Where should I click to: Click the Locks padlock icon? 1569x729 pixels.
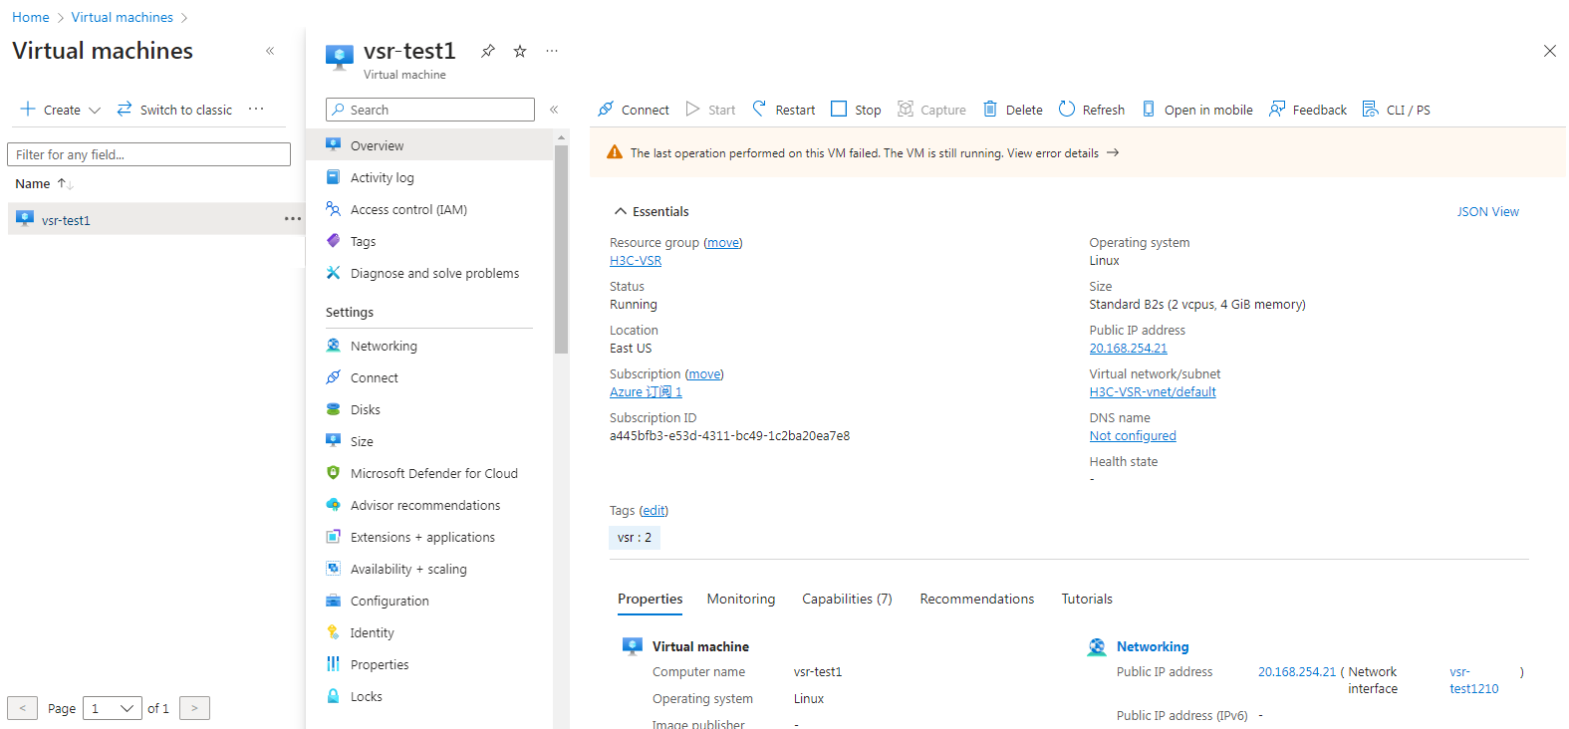[334, 696]
